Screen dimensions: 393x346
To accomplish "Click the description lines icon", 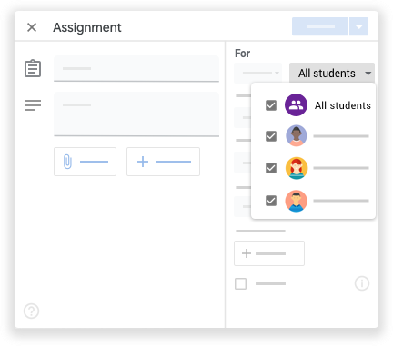I will point(33,105).
